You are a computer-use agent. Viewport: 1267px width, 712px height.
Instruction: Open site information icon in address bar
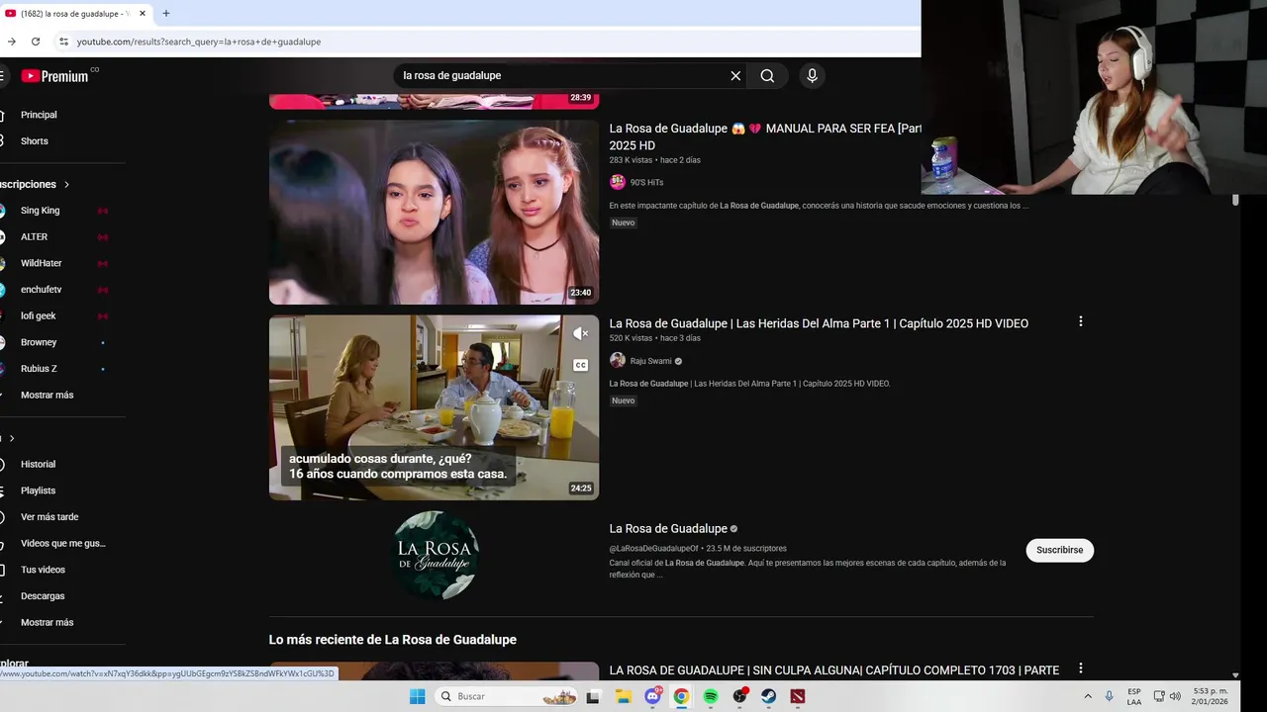coord(63,42)
